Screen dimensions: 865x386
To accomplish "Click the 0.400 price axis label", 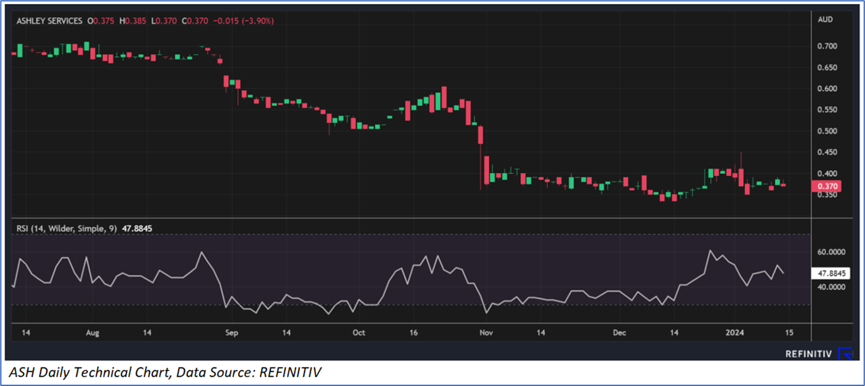I will click(x=827, y=174).
